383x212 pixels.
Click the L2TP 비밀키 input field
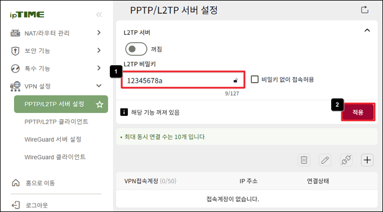click(x=183, y=80)
